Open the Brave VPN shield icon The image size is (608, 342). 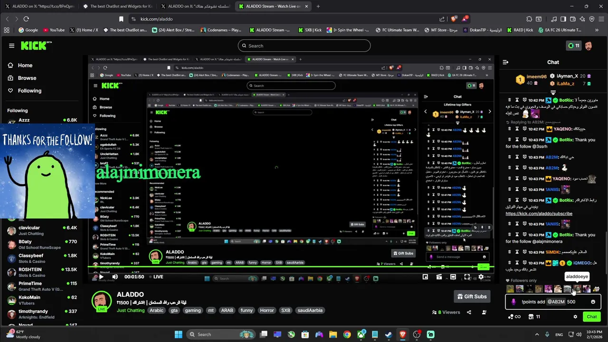point(592,19)
